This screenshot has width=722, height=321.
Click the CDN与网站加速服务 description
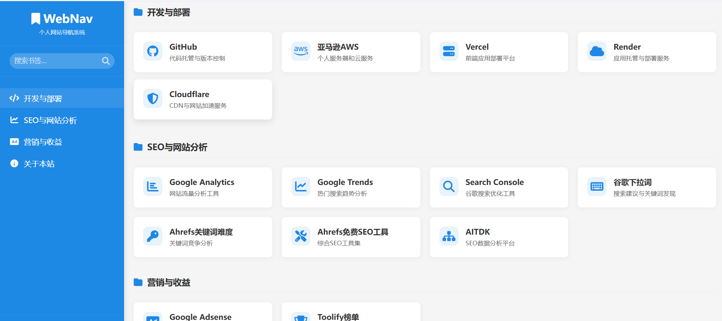coord(198,106)
